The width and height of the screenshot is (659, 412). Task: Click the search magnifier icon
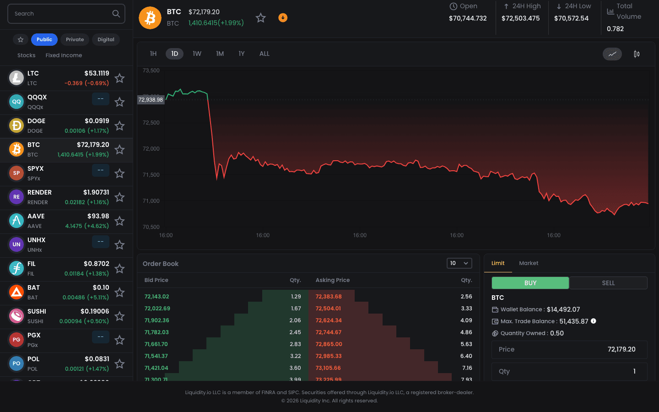click(116, 14)
